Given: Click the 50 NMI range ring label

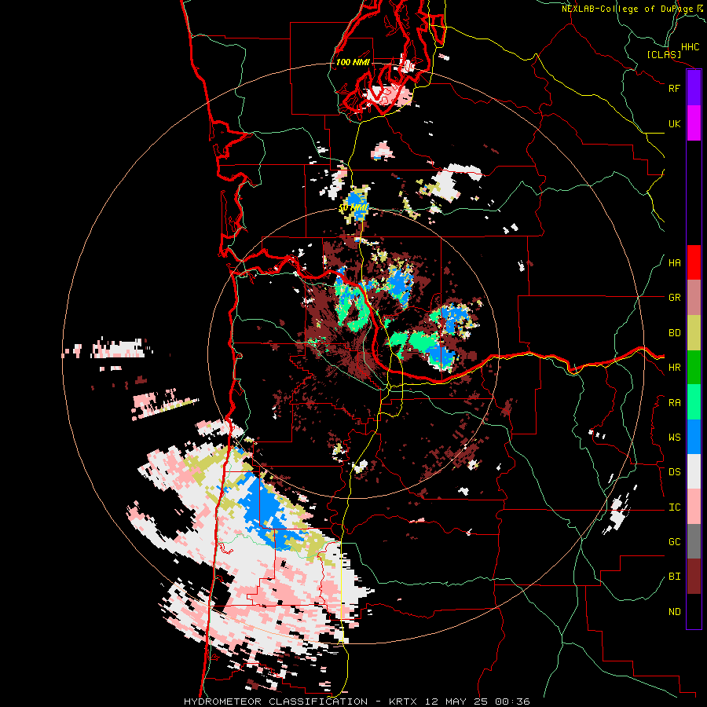Looking at the screenshot, I should [x=353, y=208].
